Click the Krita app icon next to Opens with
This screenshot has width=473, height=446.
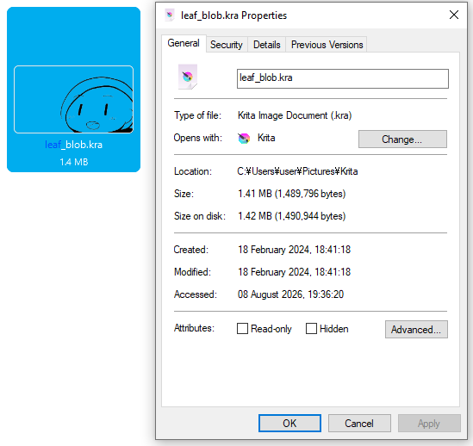coord(244,139)
